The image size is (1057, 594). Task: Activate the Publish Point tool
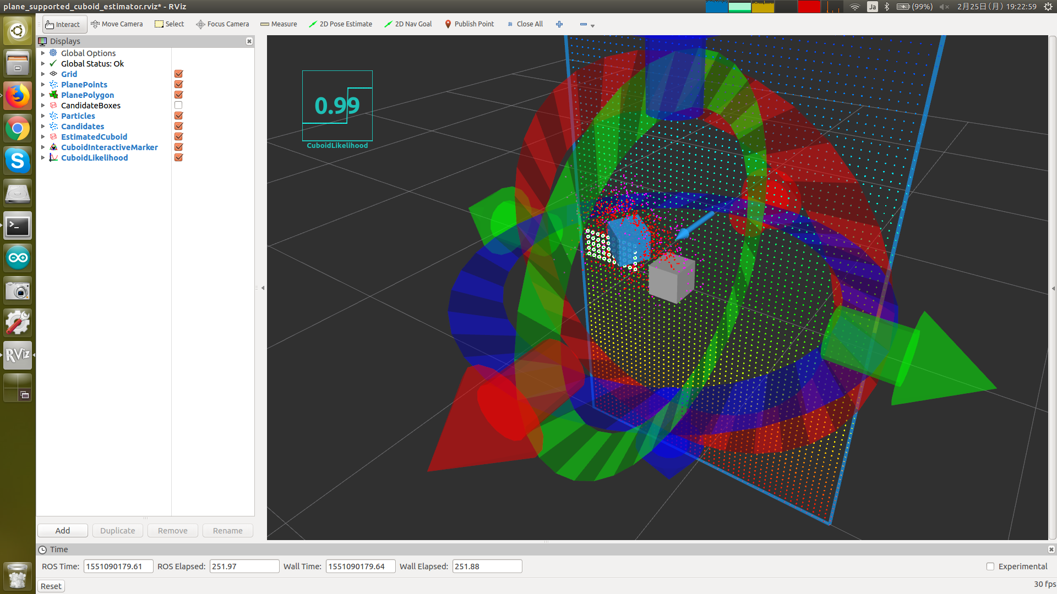tap(469, 24)
